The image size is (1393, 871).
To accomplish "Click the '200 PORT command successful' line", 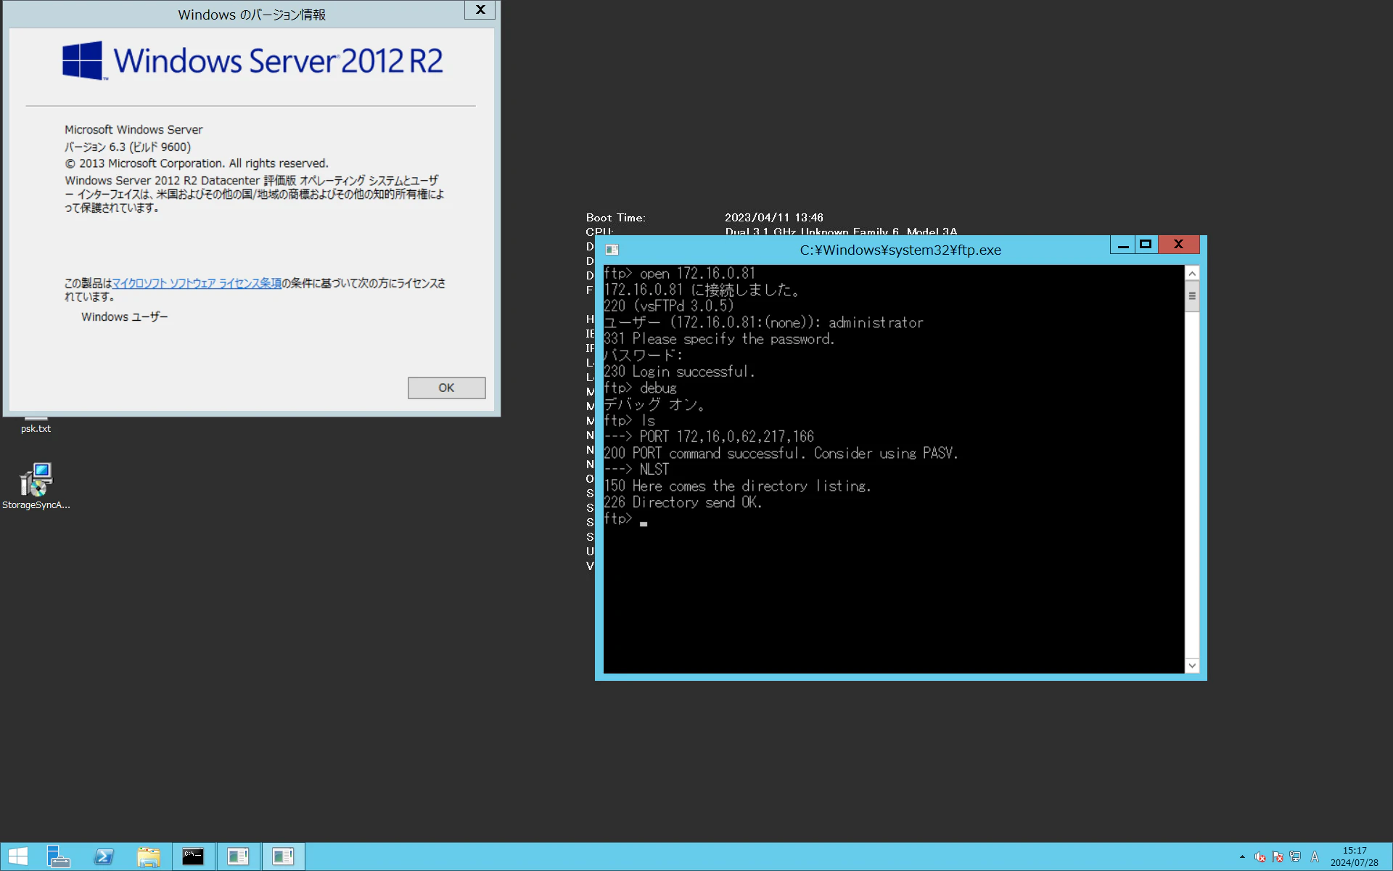I will pos(781,454).
